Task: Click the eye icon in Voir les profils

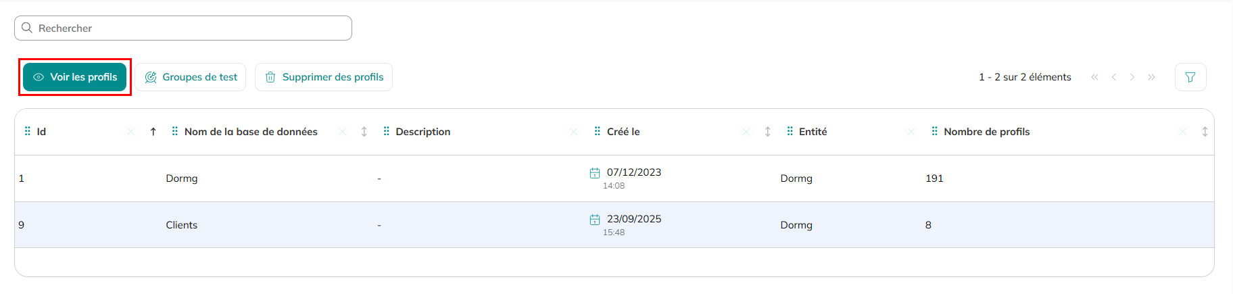Action: click(39, 77)
